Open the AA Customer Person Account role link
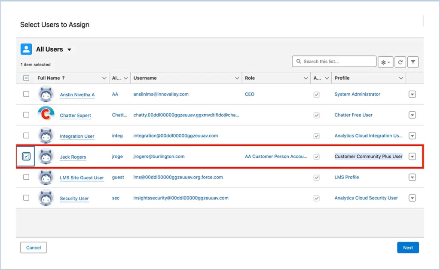 (x=276, y=156)
